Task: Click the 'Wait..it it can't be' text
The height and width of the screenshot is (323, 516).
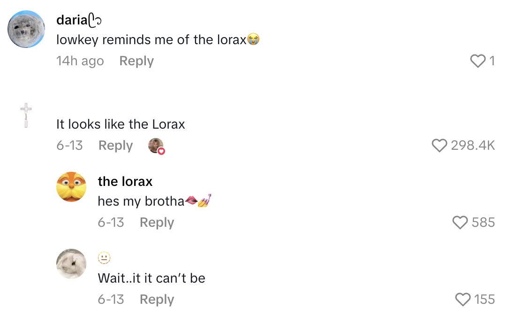Action: (152, 278)
